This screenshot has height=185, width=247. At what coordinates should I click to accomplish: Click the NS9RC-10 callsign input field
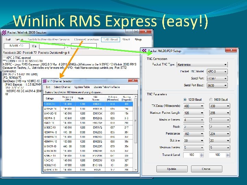point(16,46)
